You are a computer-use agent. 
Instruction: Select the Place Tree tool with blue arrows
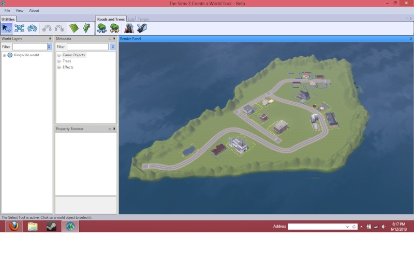coord(101,28)
